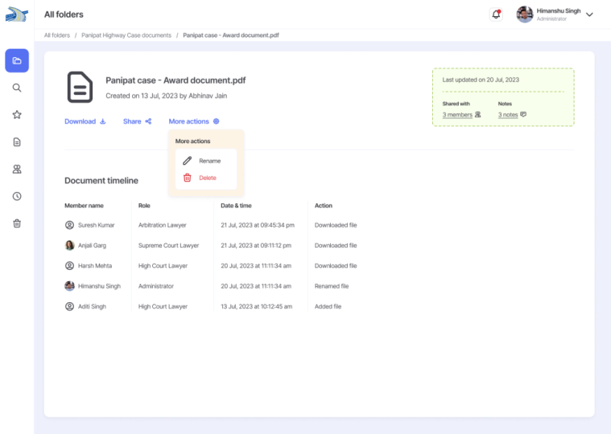Open the folders icon in sidebar

(x=17, y=60)
